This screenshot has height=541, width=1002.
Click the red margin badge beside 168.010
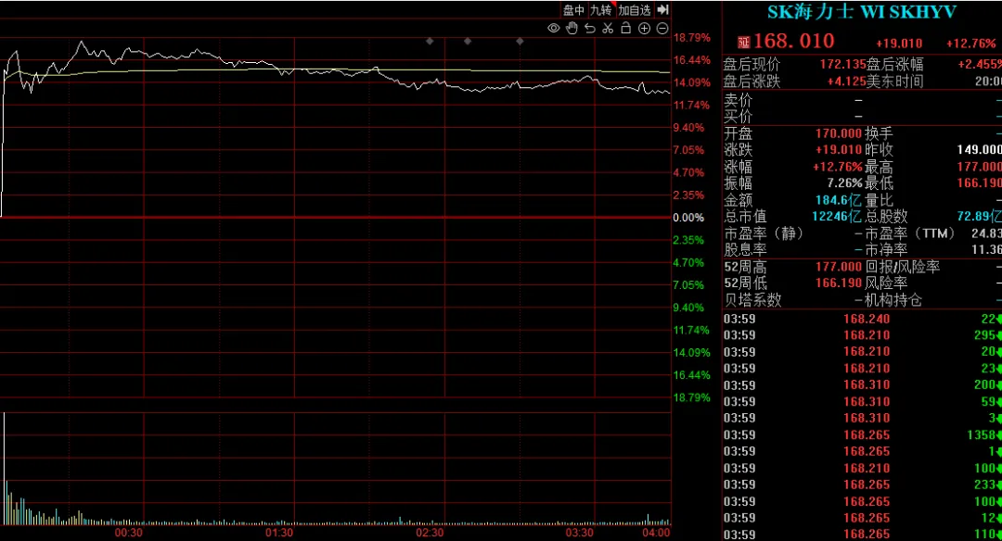(743, 42)
